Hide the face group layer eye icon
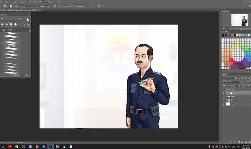Image resolution: width=251 pixels, height=149 pixels. 224,97
